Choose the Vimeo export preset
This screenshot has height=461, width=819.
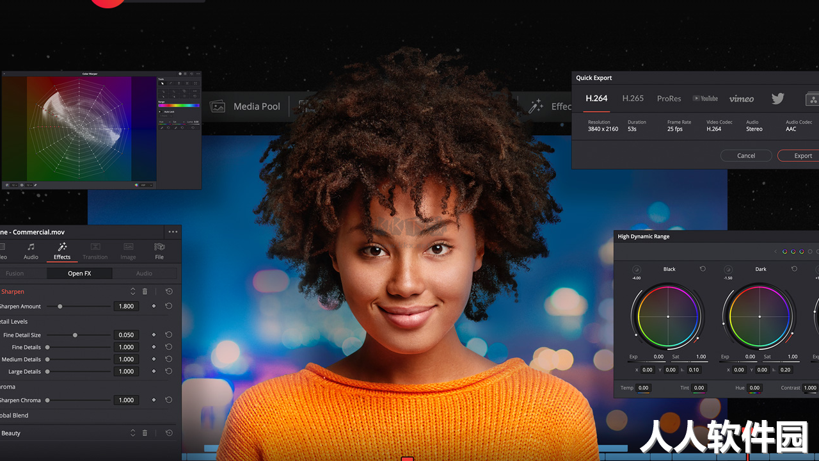click(x=742, y=99)
